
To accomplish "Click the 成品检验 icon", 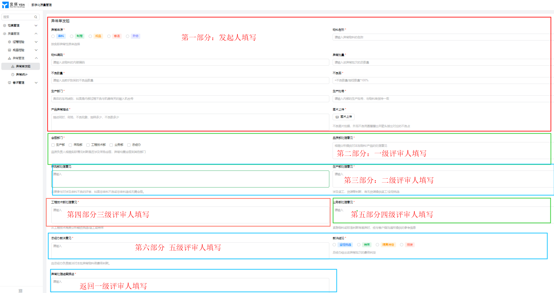I will tap(9, 50).
